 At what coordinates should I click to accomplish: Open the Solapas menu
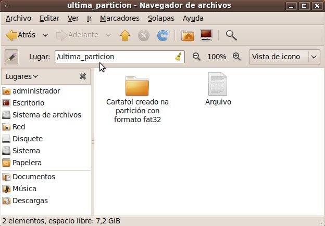[161, 18]
